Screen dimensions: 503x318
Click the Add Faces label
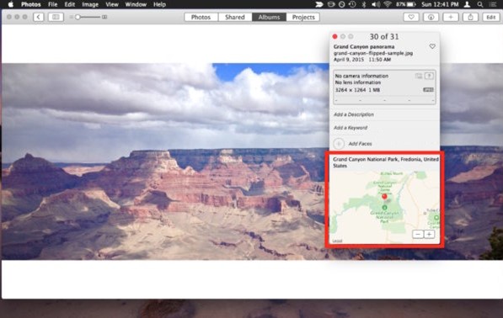coord(360,144)
